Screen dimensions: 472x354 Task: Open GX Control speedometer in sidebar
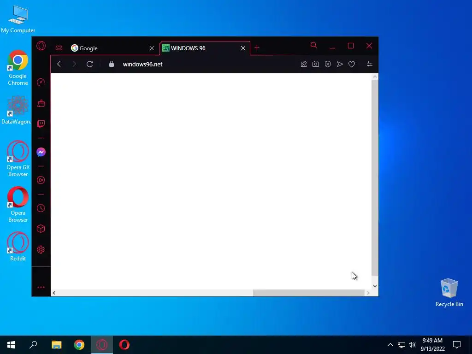pyautogui.click(x=41, y=82)
